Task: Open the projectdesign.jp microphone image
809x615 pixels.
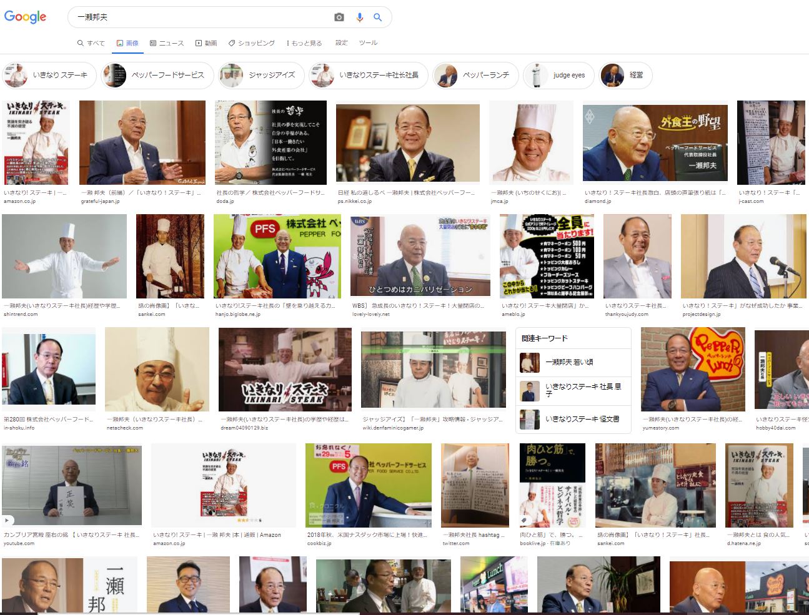Action: [743, 256]
